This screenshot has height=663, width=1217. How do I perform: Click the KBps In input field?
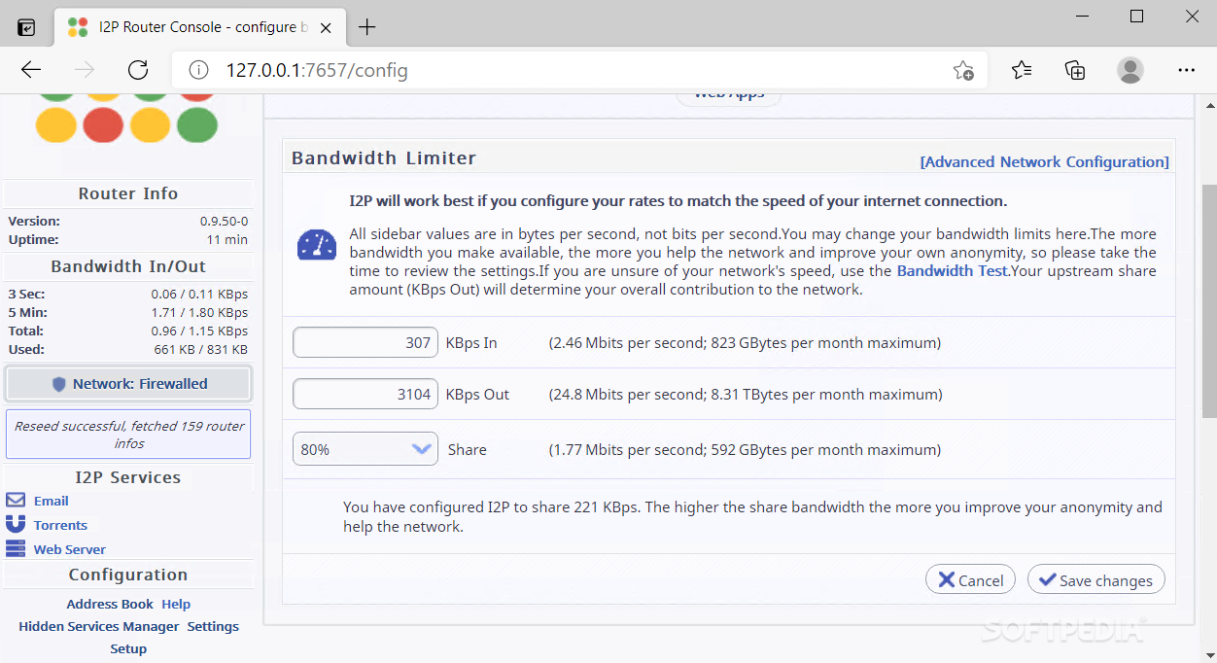click(x=365, y=342)
